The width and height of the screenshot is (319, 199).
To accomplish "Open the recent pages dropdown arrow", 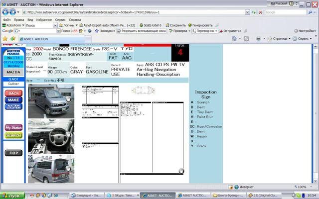I will (18, 12).
